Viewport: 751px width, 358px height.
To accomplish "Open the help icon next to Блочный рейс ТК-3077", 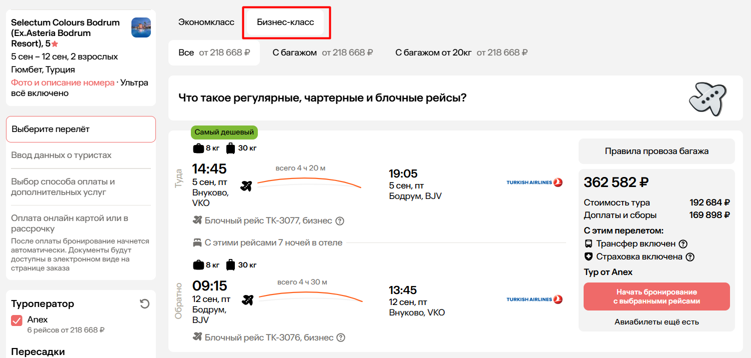I will tap(340, 220).
